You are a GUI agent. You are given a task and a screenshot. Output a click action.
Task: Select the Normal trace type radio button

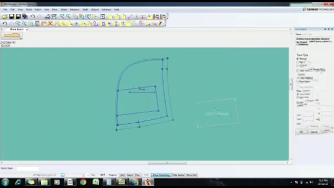[x=298, y=58]
